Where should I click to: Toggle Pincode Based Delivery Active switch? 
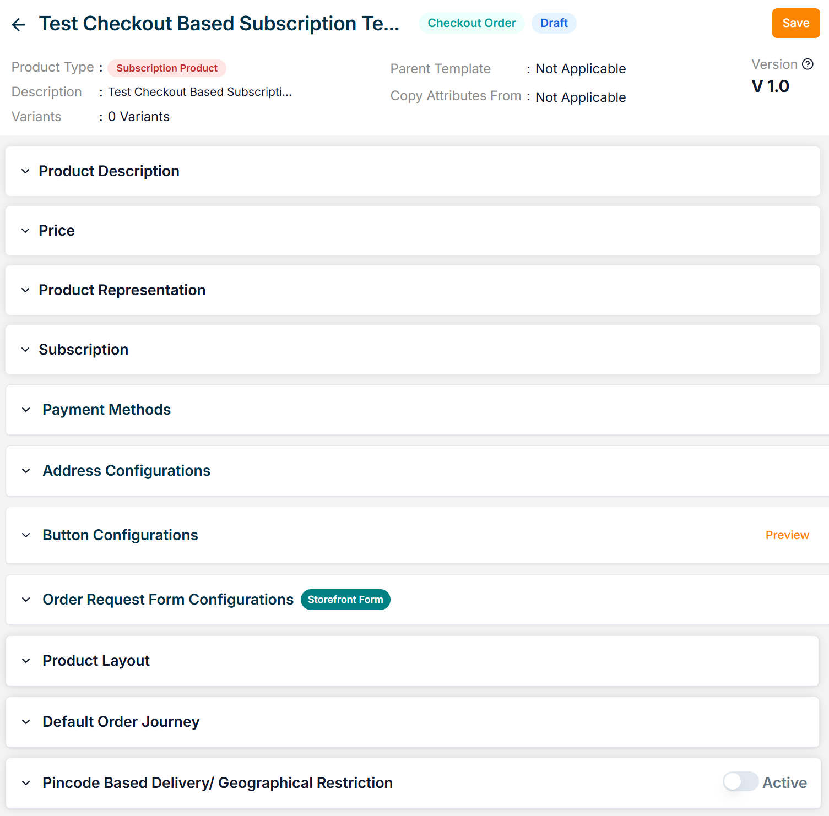[x=740, y=782]
